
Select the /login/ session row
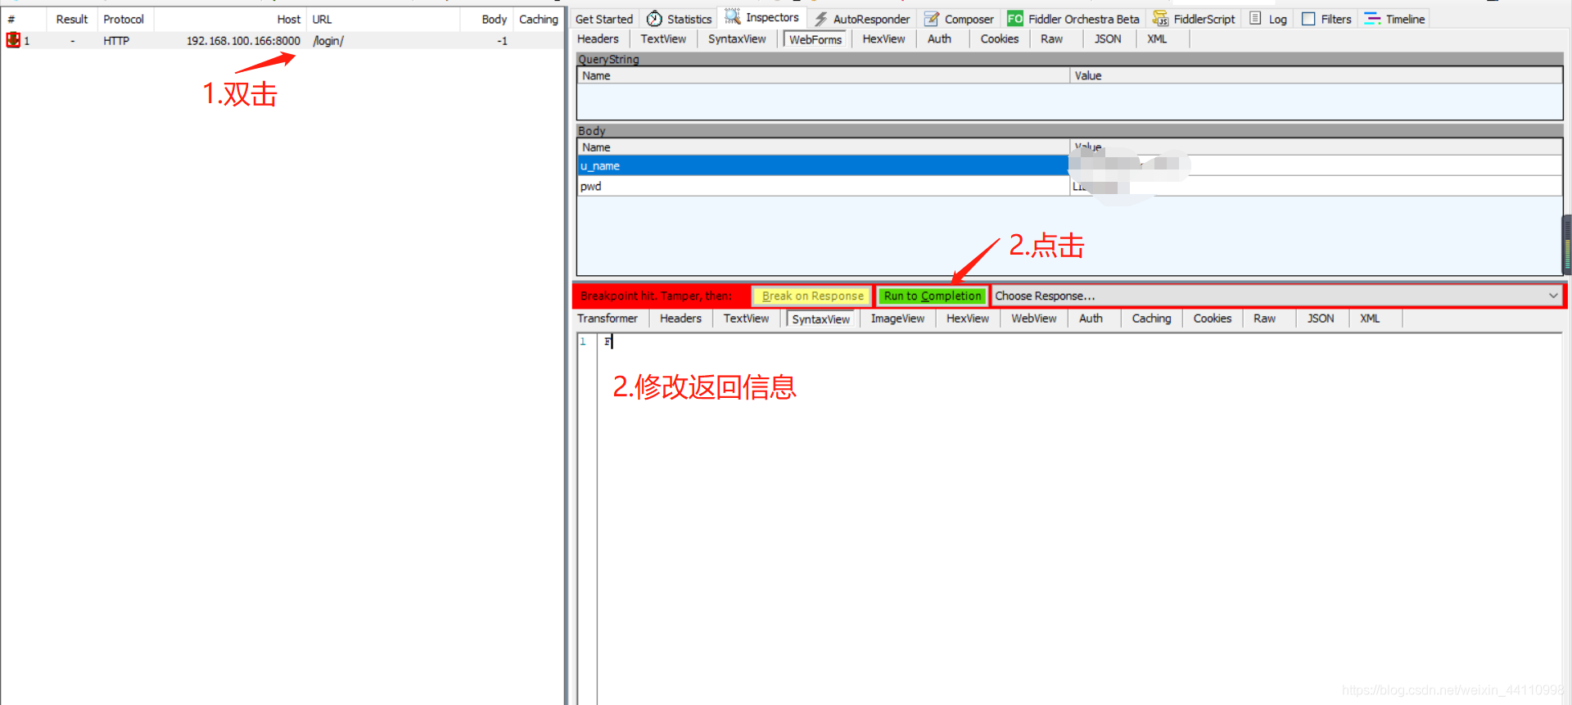pyautogui.click(x=282, y=40)
